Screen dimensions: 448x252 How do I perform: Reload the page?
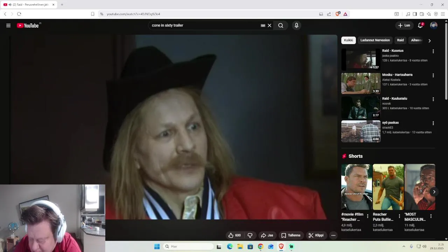tap(19, 14)
